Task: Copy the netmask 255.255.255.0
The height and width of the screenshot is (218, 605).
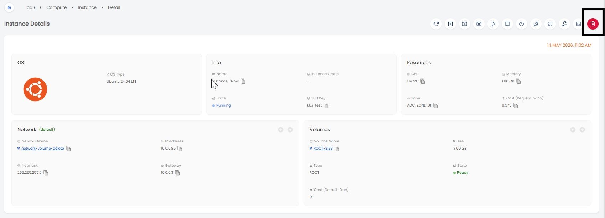Action: click(46, 173)
